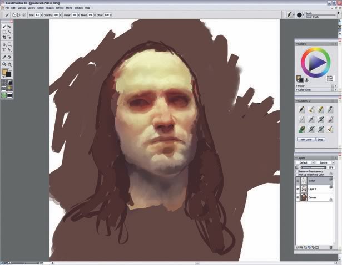Image resolution: width=342 pixels, height=265 pixels.
Task: Swap main and additional colors in toolbox
Action: [3, 77]
